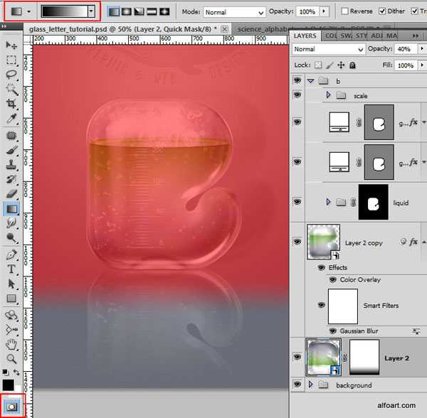This screenshot has height=418, width=427.
Task: Select the Move tool
Action: [x=11, y=45]
